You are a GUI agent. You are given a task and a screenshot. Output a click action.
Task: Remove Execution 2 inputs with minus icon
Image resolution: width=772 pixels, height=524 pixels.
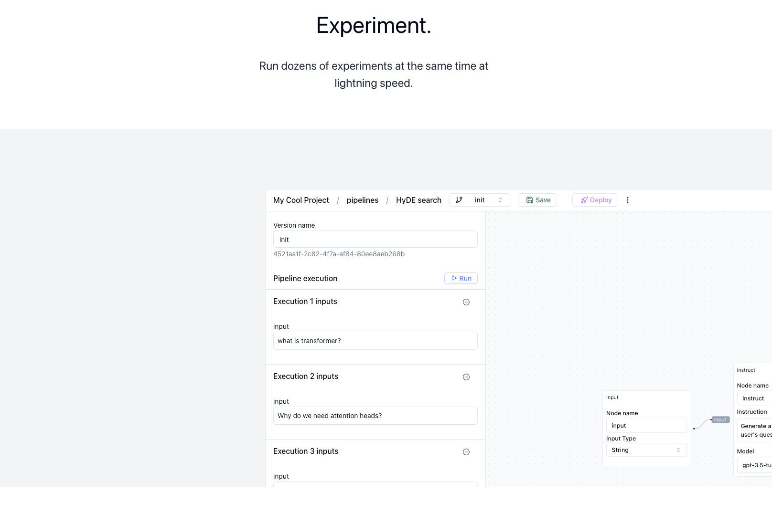(466, 377)
